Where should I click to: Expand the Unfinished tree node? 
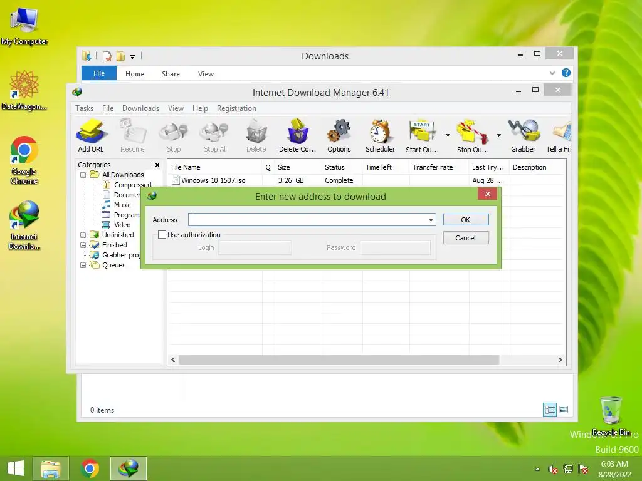pos(83,235)
